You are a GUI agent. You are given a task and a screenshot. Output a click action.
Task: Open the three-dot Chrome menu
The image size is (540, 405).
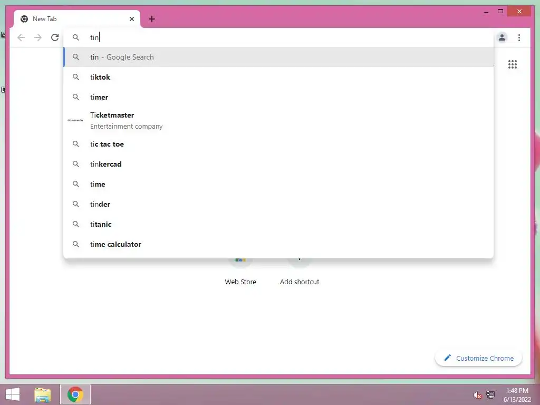519,37
